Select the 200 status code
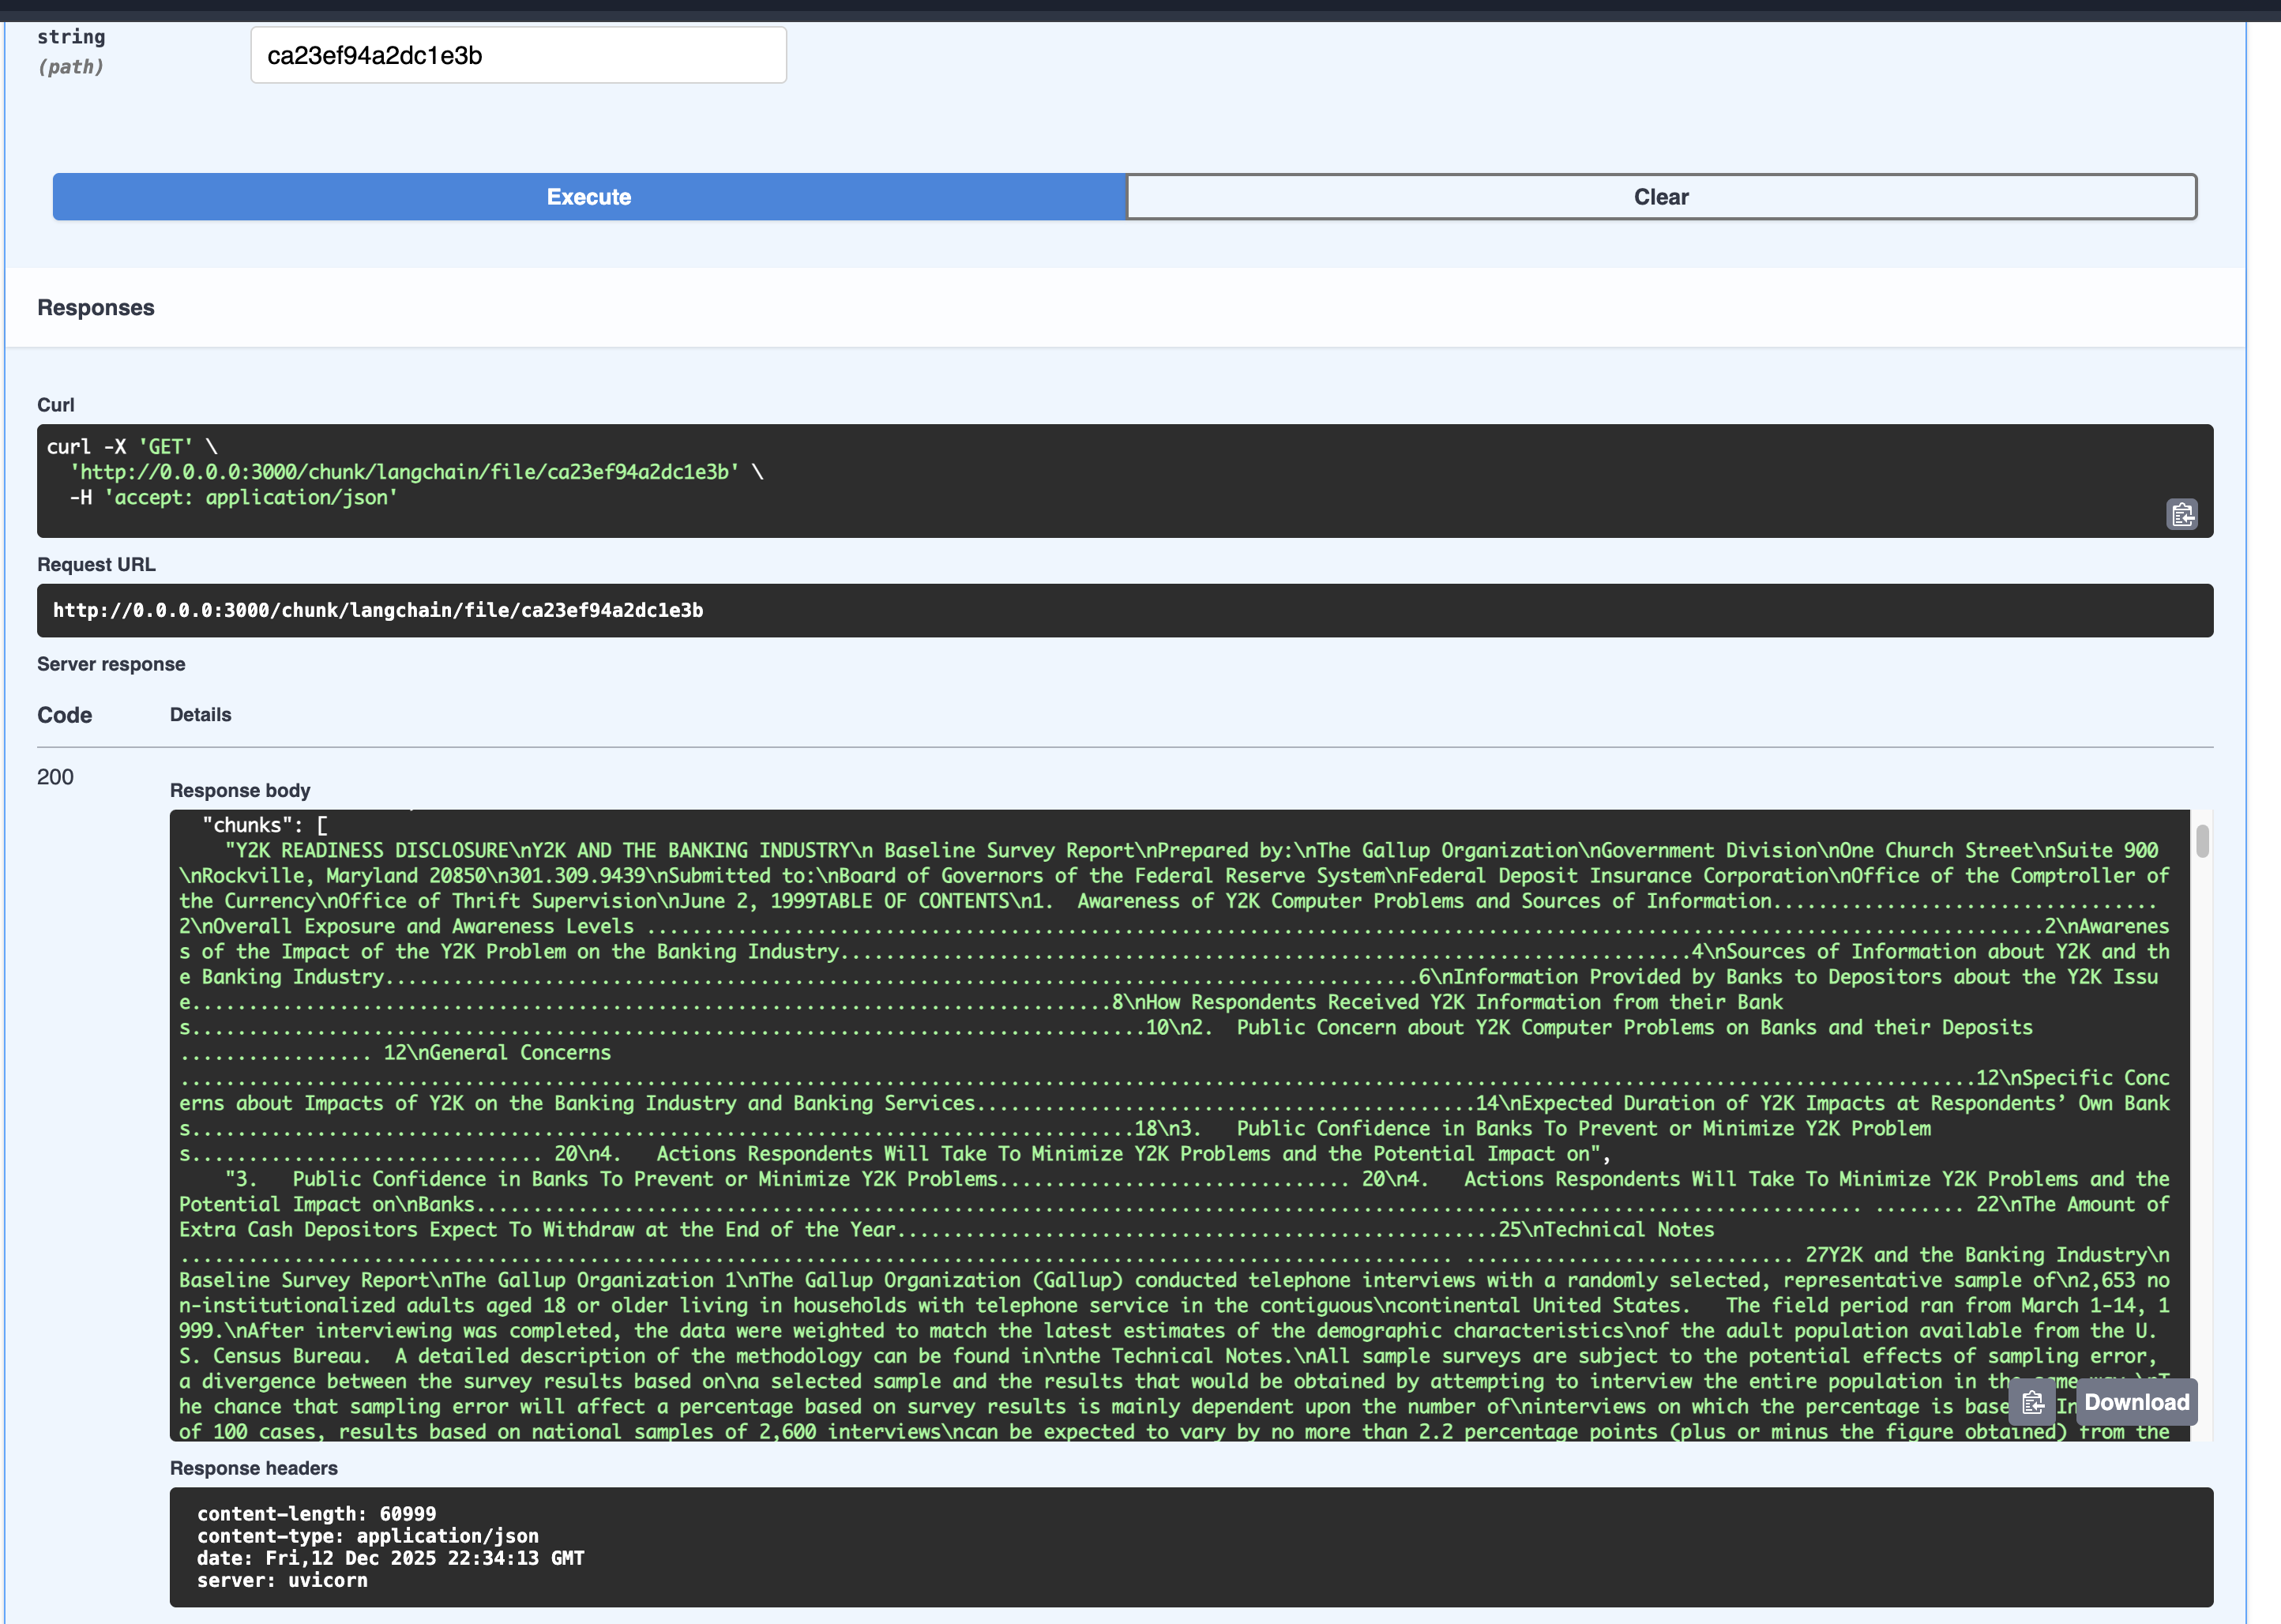The height and width of the screenshot is (1624, 2281). (x=55, y=777)
